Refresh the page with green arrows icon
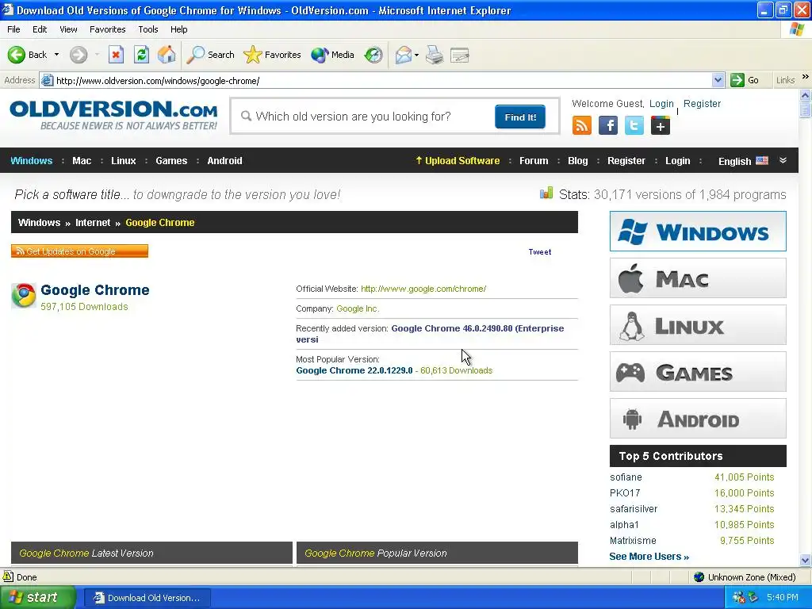This screenshot has width=812, height=609. [141, 55]
